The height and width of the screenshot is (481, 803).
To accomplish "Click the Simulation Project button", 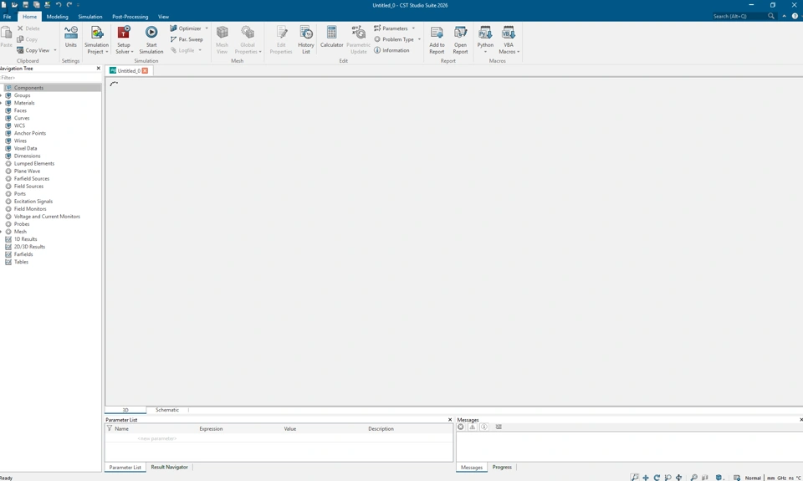I will click(x=96, y=39).
